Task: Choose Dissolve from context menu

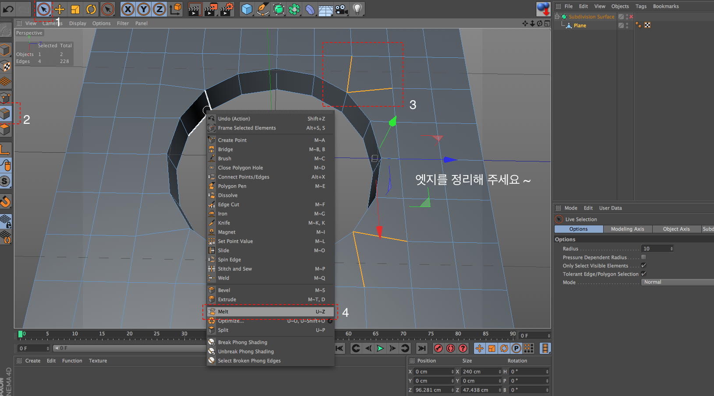Action: point(270,195)
